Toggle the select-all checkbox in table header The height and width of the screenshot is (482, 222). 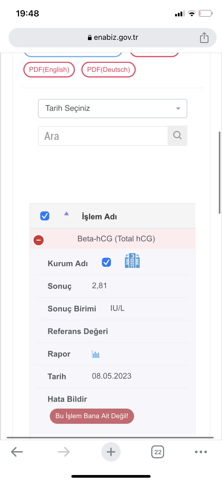pyautogui.click(x=45, y=216)
